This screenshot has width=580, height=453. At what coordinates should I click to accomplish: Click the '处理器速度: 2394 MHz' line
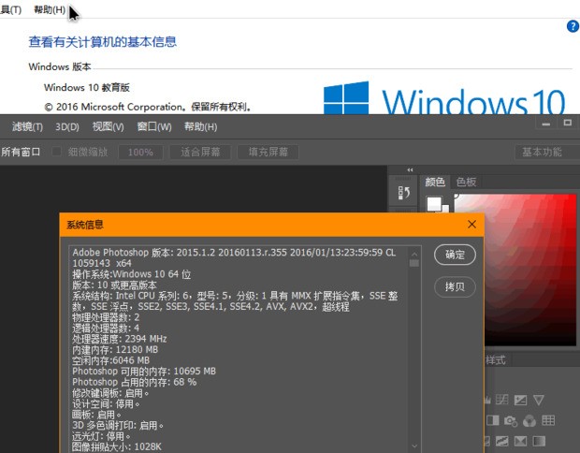point(120,339)
